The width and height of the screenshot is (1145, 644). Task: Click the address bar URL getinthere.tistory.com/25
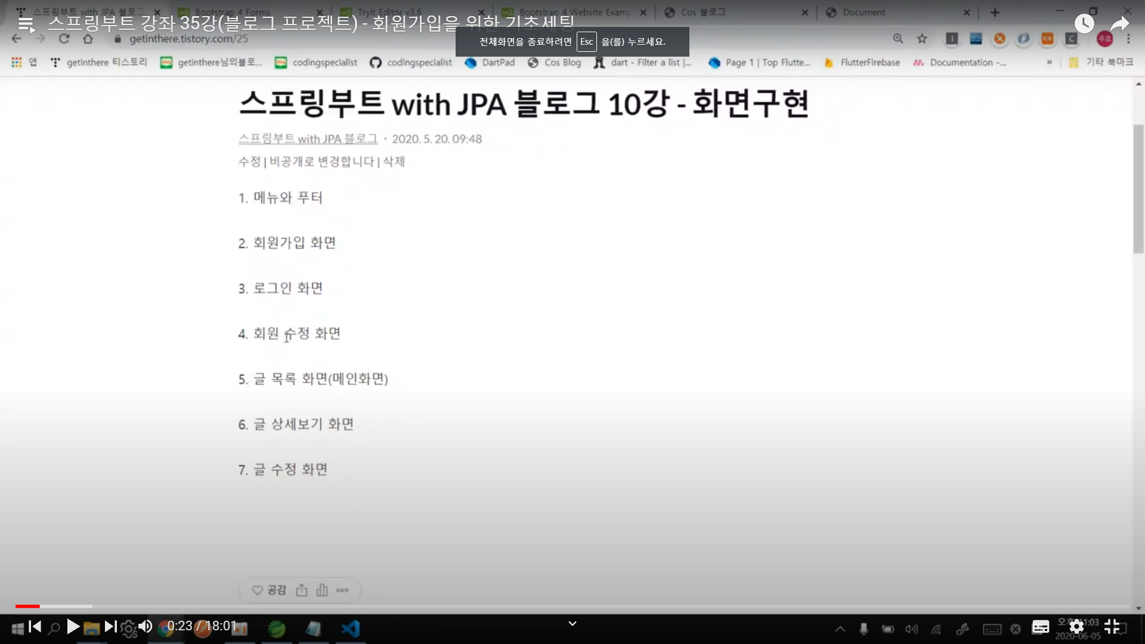click(188, 39)
